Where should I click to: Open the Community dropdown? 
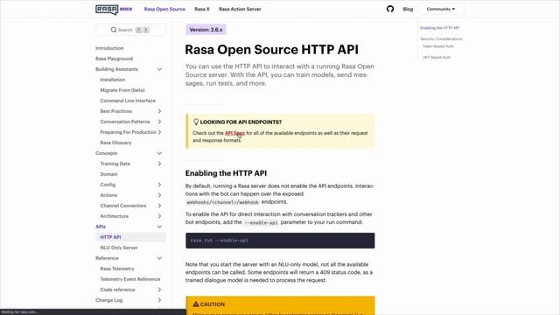[x=441, y=9]
